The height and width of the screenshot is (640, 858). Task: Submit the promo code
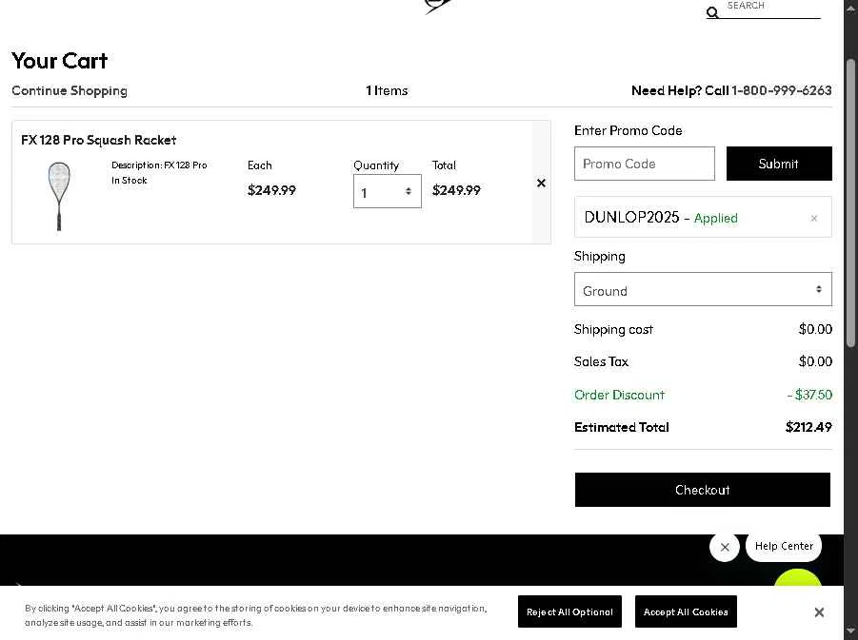pyautogui.click(x=779, y=164)
